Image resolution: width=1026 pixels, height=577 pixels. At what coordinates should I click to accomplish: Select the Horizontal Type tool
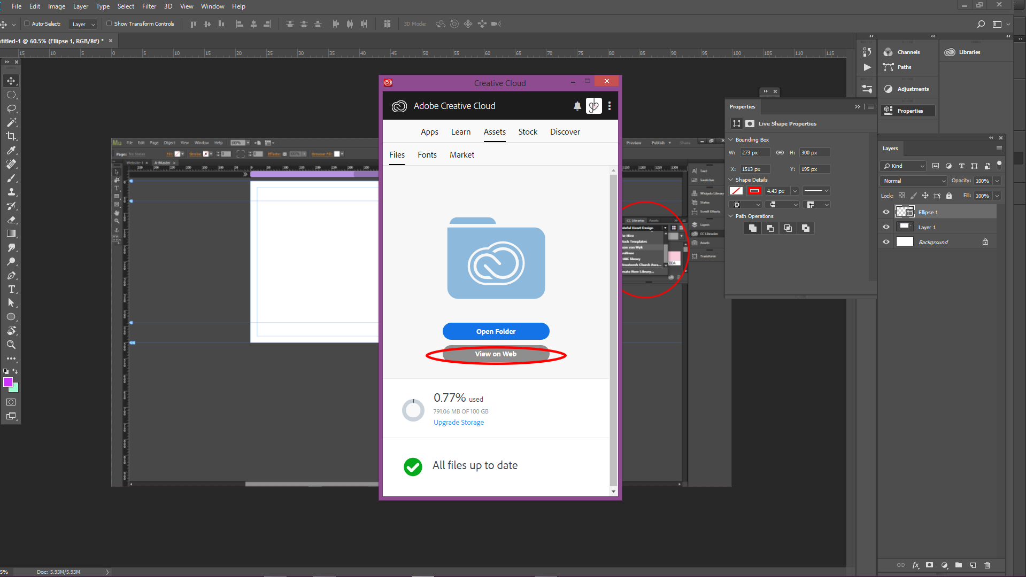click(11, 289)
